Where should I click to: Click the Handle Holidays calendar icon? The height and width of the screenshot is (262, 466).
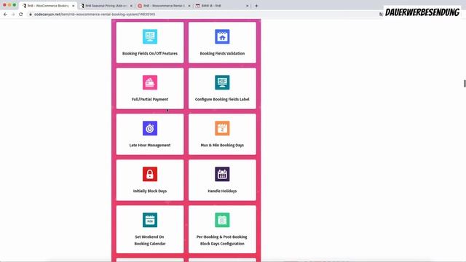coord(222,174)
